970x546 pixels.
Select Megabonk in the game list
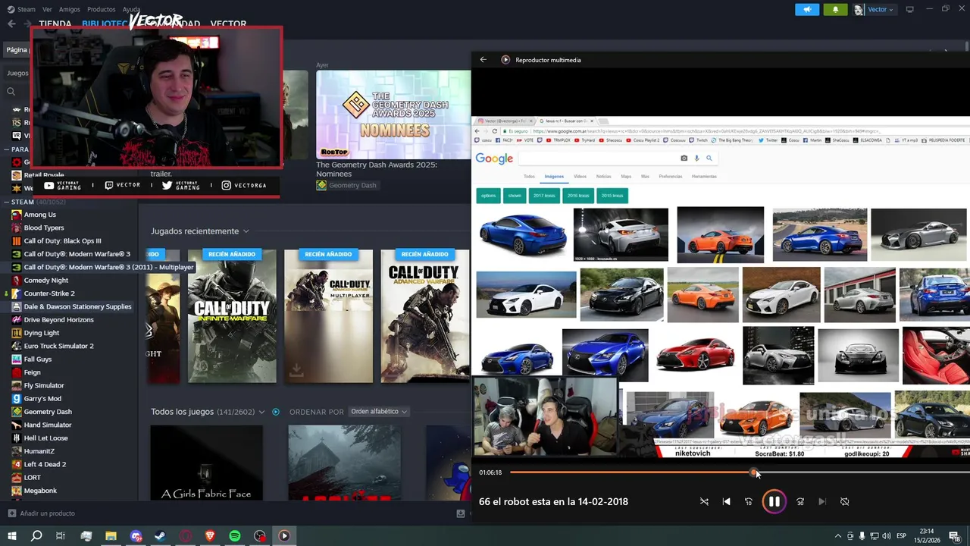tap(40, 491)
